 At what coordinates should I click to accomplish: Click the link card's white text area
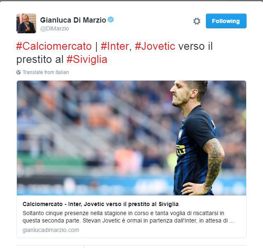(x=131, y=216)
